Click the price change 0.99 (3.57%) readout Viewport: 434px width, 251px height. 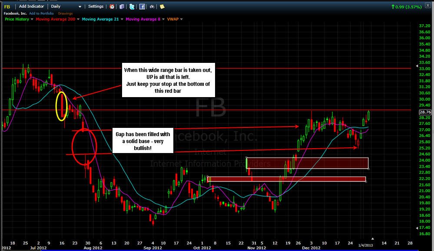point(406,7)
